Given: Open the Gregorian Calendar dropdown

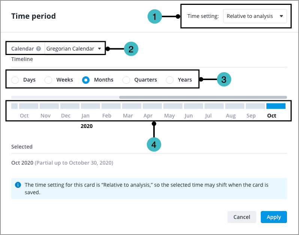Looking at the screenshot, I should tap(74, 49).
